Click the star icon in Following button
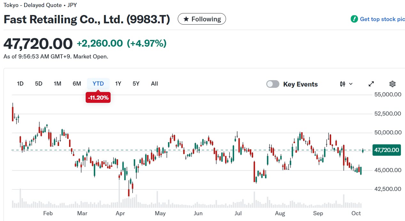 coord(186,19)
